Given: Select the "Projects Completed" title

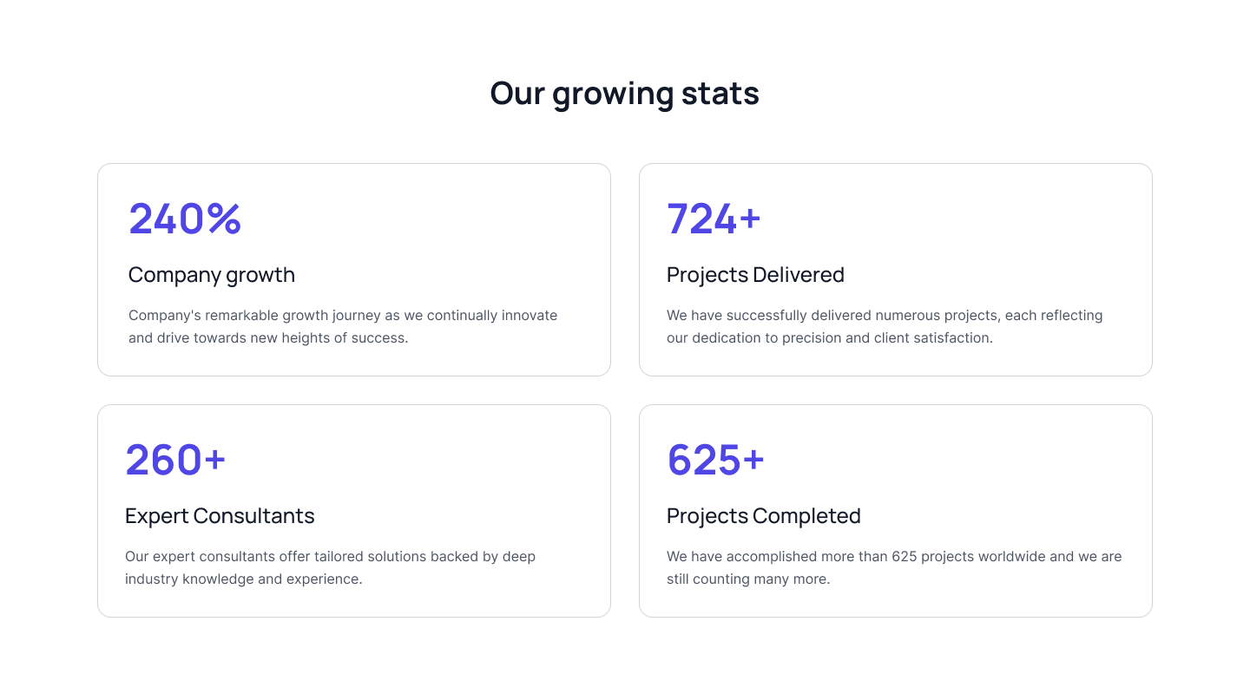Looking at the screenshot, I should tap(764, 516).
